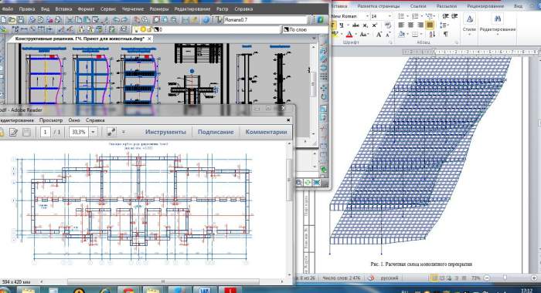Click the grow font icon in Word
541x293 pixels.
(379, 35)
